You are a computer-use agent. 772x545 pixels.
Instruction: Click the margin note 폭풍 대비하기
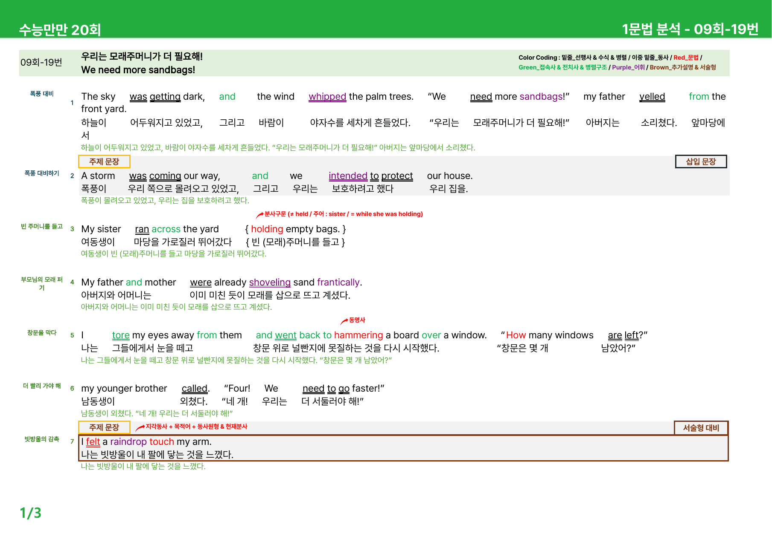pos(42,173)
